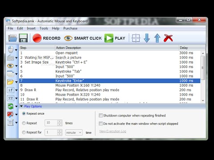This screenshot has width=214, height=160.
Task: Select sidebar open folder action icon
Action: [x=11, y=82]
